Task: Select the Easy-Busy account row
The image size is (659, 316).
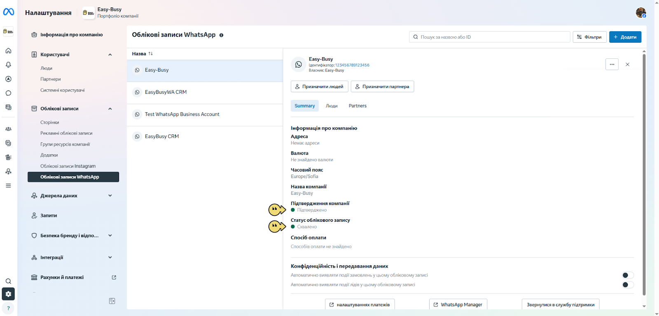Action: [205, 70]
